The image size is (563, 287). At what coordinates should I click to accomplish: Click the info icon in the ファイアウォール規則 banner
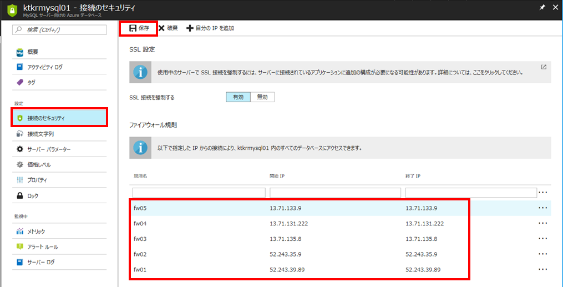[x=140, y=148]
